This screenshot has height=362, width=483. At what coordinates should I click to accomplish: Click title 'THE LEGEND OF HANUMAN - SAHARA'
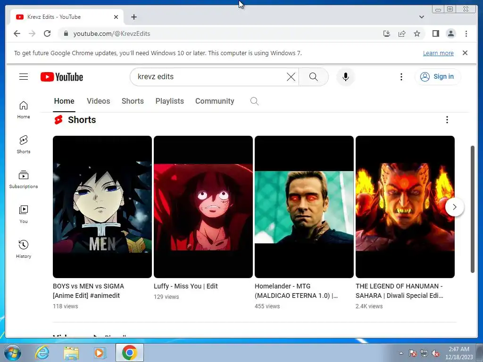399,290
